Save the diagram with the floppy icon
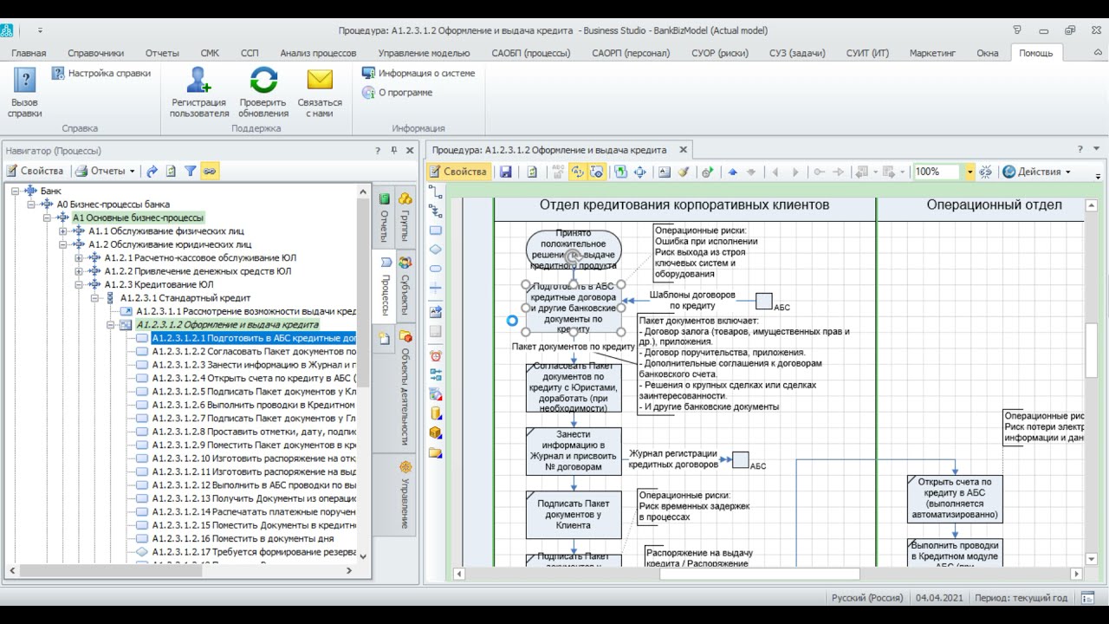Screen dimensions: 1109x624 (506, 172)
